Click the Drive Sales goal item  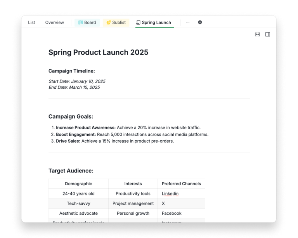(68, 141)
